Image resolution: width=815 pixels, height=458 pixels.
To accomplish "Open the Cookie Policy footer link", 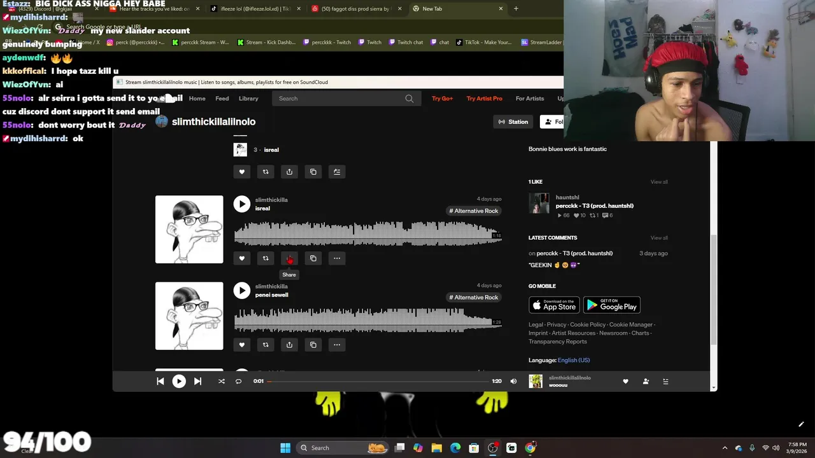I will point(588,324).
